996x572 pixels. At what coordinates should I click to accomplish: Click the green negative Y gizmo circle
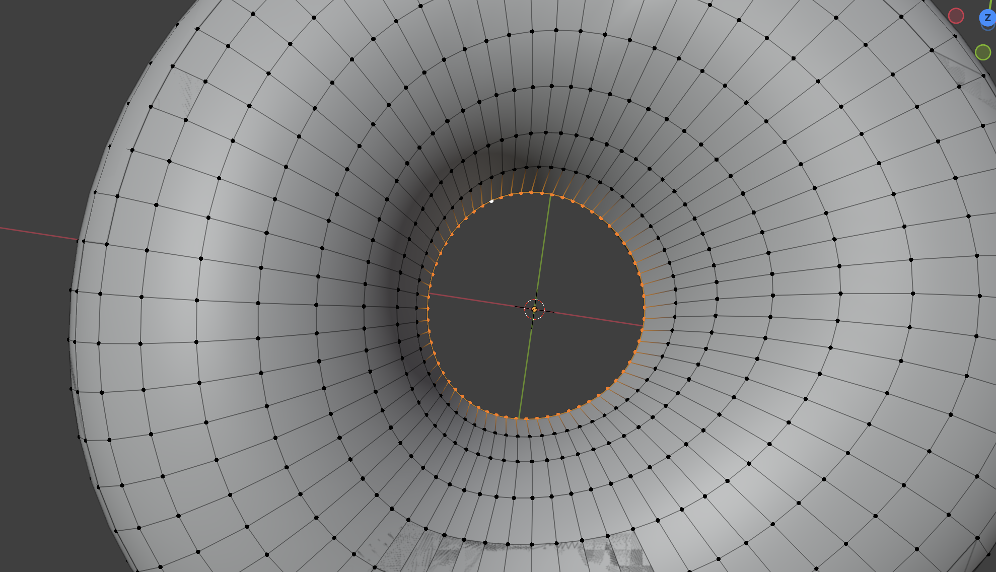[983, 52]
